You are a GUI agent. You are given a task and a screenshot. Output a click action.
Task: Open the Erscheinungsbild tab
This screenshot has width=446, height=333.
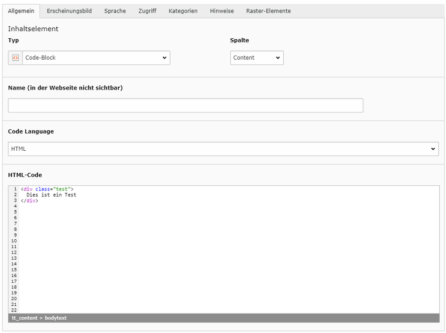(x=69, y=11)
